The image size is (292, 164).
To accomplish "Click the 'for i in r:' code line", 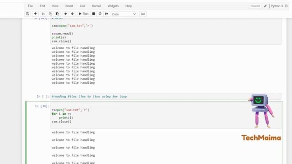I will pyautogui.click(x=62, y=114).
